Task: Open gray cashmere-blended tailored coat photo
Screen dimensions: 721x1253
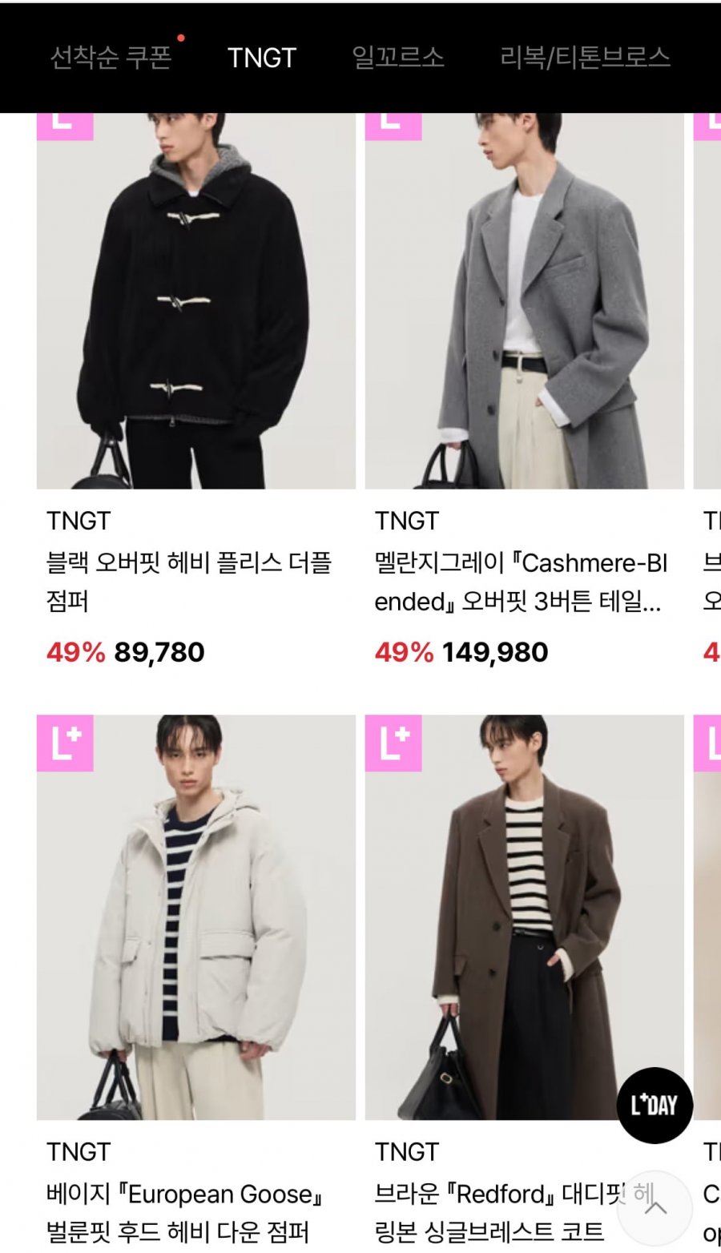Action: pos(525,300)
